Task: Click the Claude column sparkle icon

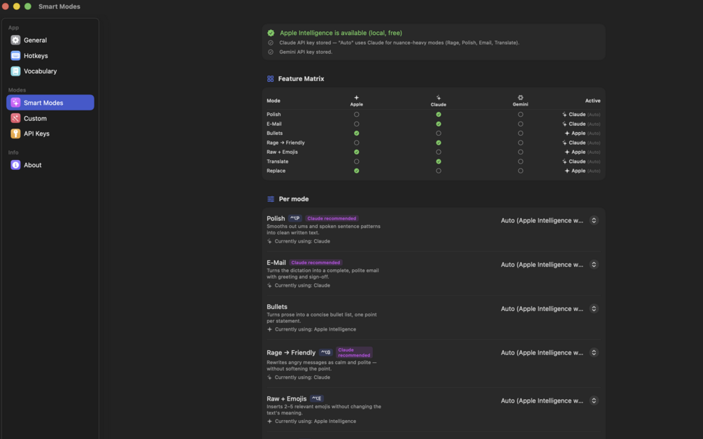Action: [439, 97]
